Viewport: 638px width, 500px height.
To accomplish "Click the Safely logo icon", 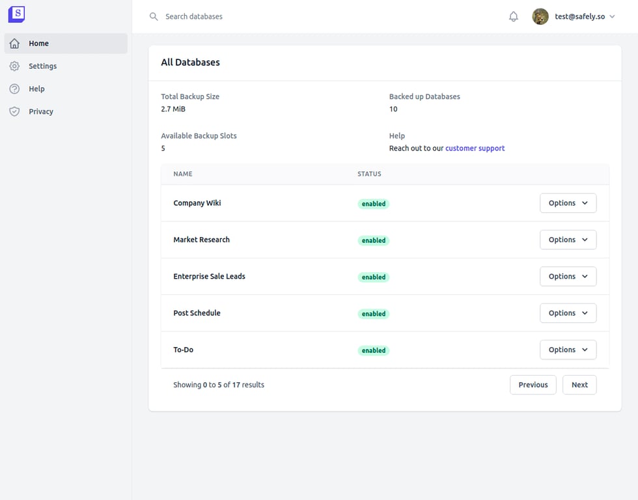I will 16,14.
